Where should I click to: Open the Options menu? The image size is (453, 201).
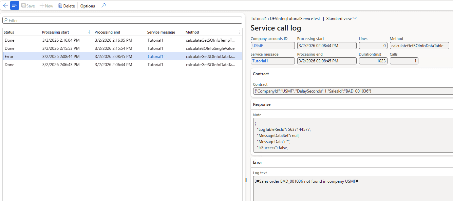88,6
